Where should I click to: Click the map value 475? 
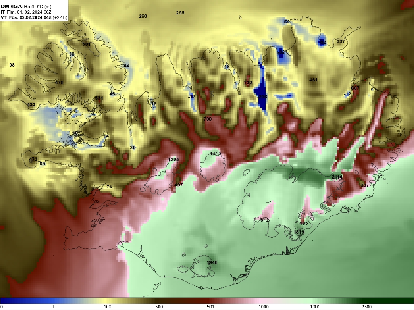point(59,83)
